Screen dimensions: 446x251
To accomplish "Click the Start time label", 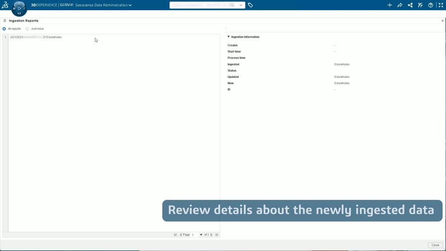I will coord(234,52).
